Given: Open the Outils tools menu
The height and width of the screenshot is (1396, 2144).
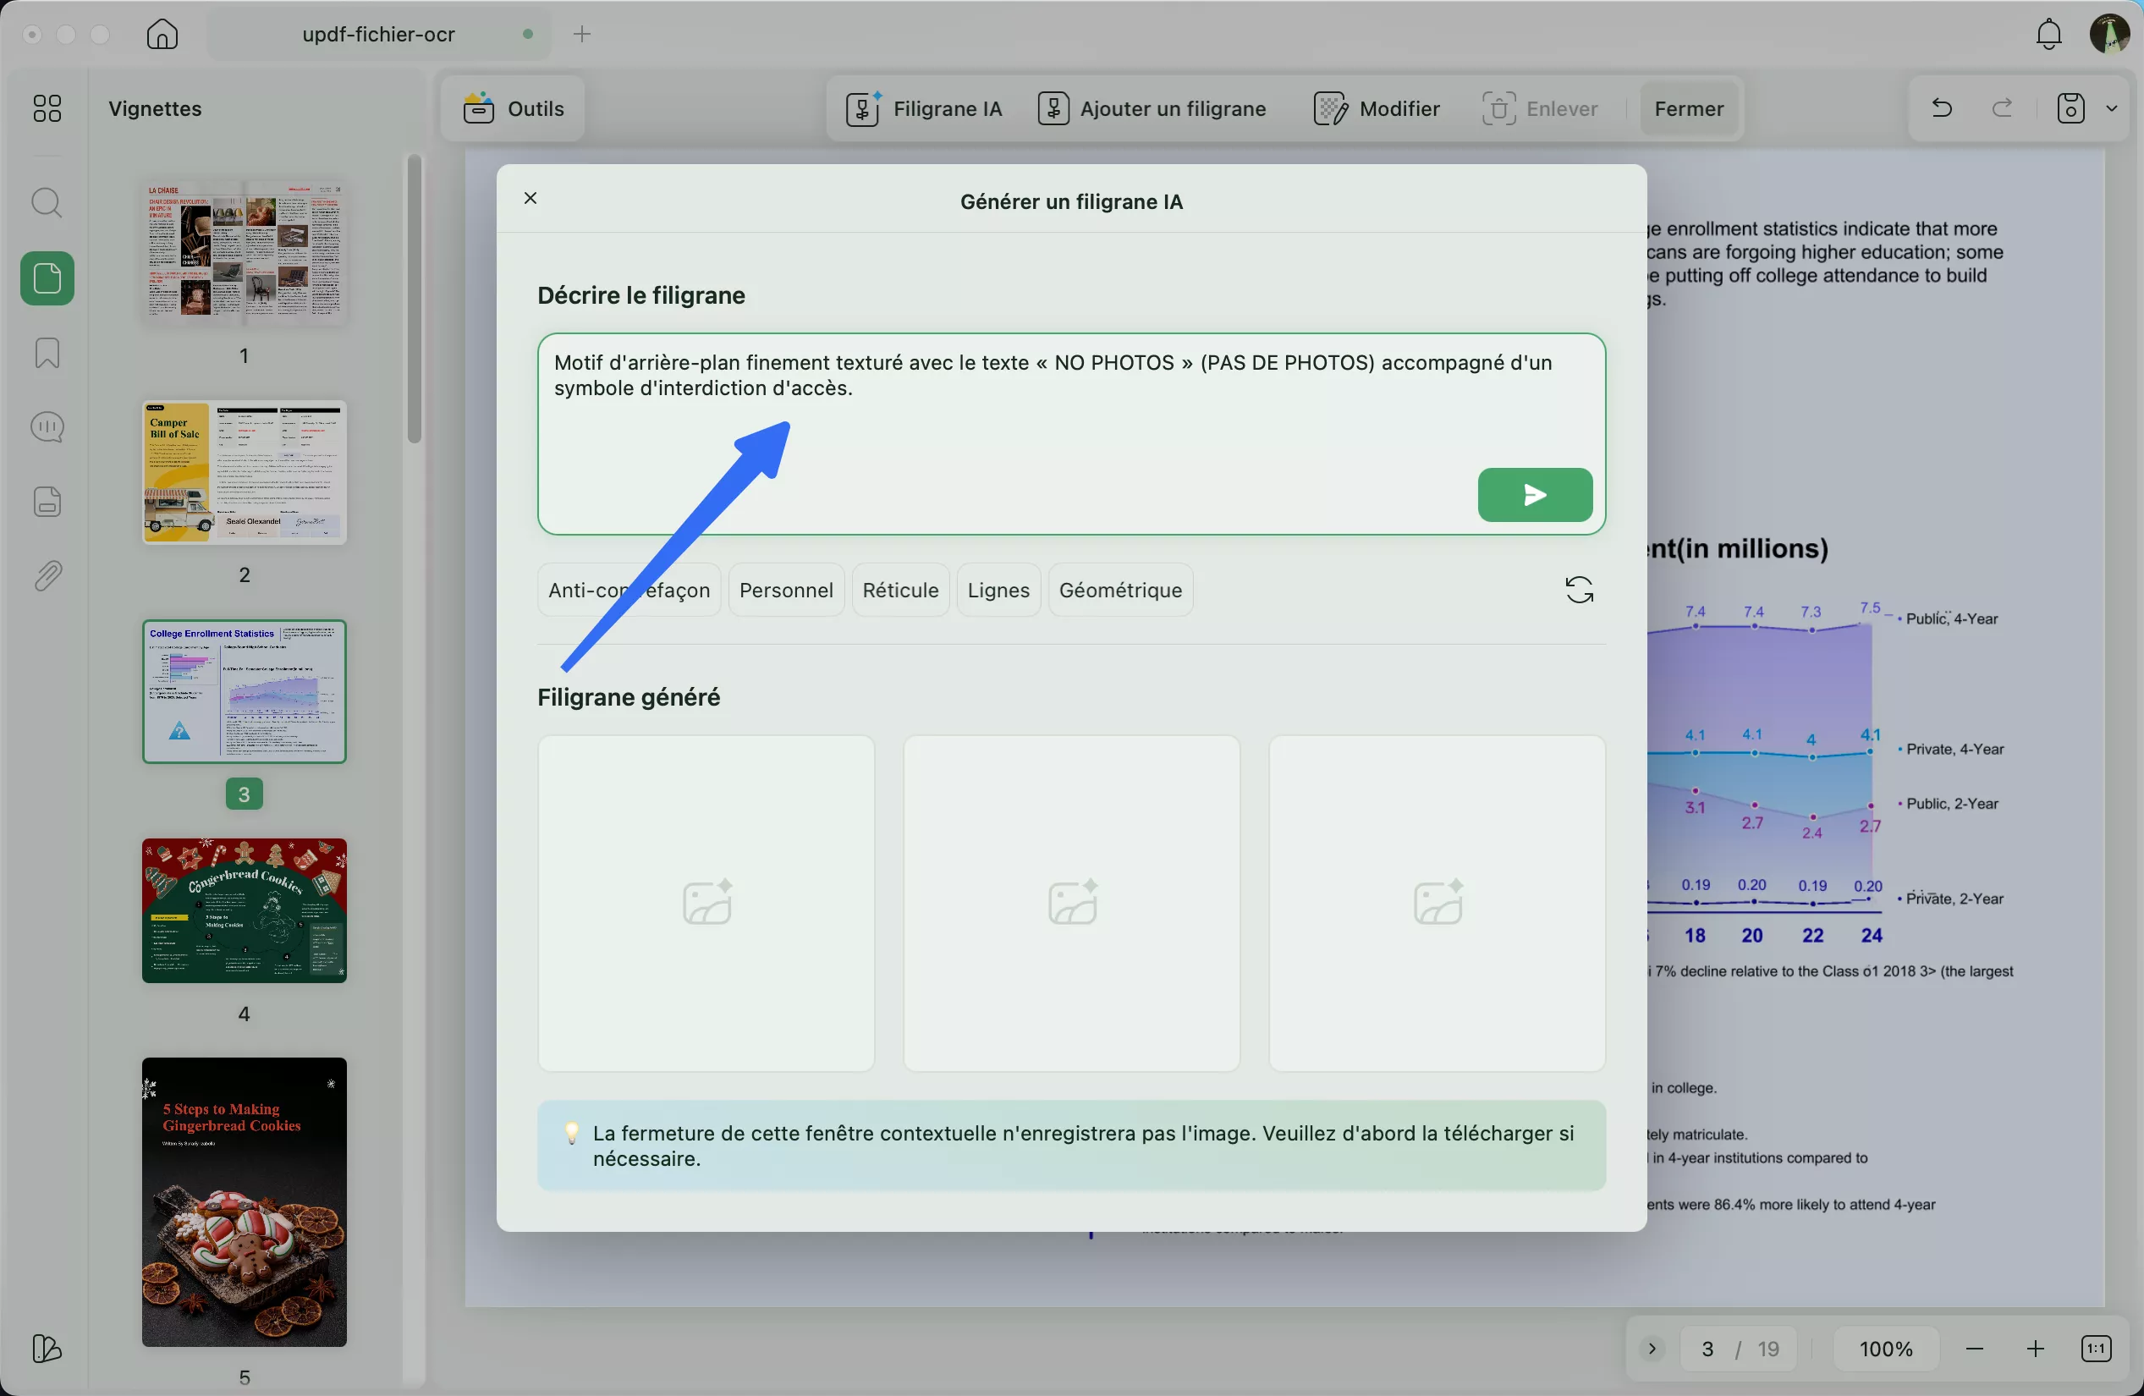Looking at the screenshot, I should click(514, 109).
